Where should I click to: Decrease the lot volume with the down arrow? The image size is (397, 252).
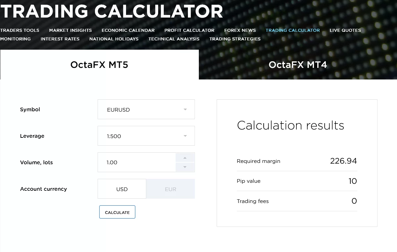pos(185,167)
